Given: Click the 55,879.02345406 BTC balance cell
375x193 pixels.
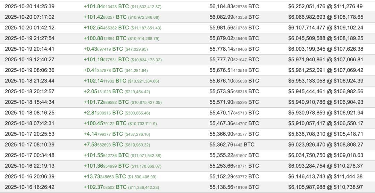Looking at the screenshot, I should point(234,38).
